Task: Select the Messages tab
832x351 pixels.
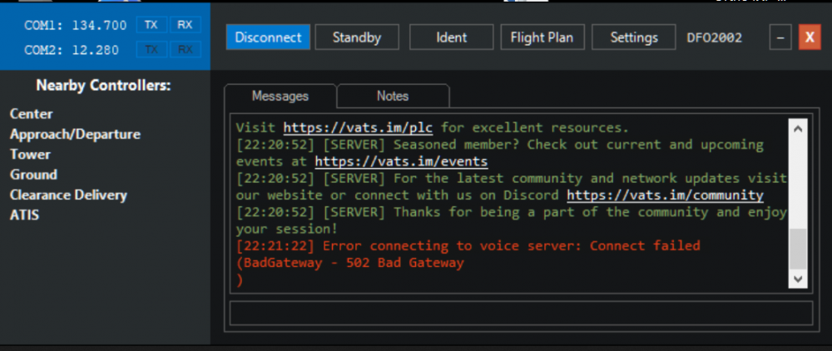Action: [x=280, y=96]
